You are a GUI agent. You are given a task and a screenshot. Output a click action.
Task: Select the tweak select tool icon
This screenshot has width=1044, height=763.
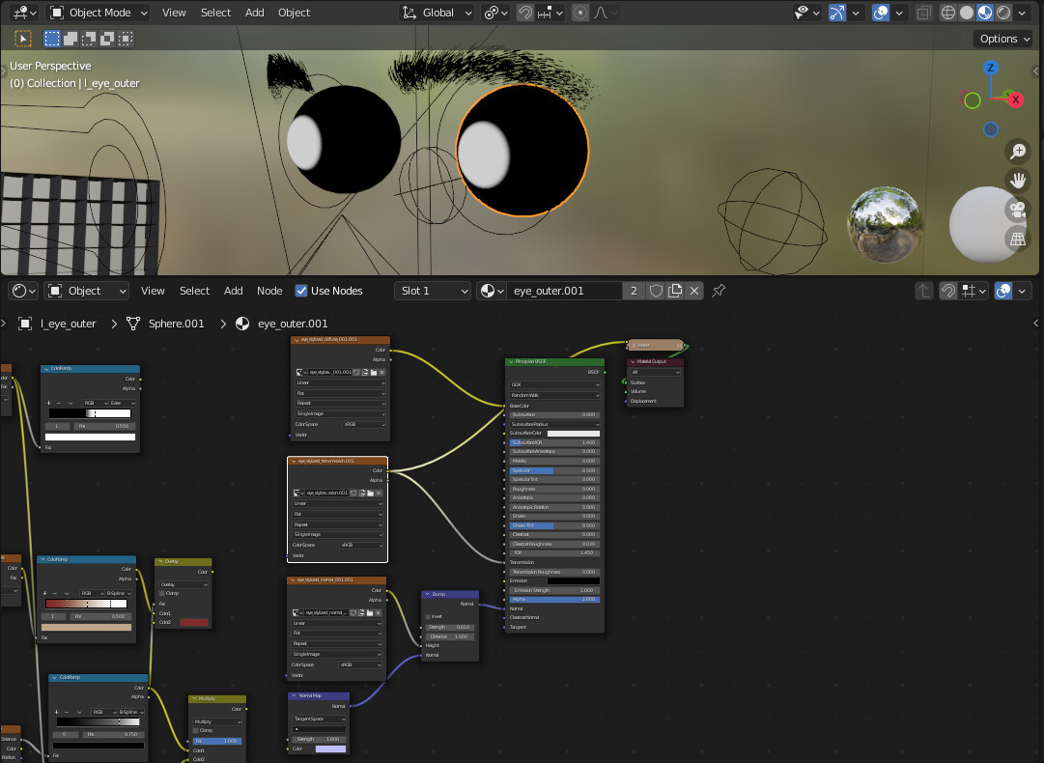tap(23, 39)
